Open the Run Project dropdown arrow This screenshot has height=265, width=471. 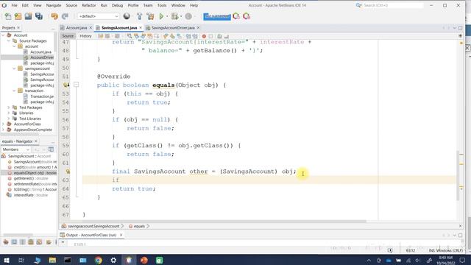[167, 16]
